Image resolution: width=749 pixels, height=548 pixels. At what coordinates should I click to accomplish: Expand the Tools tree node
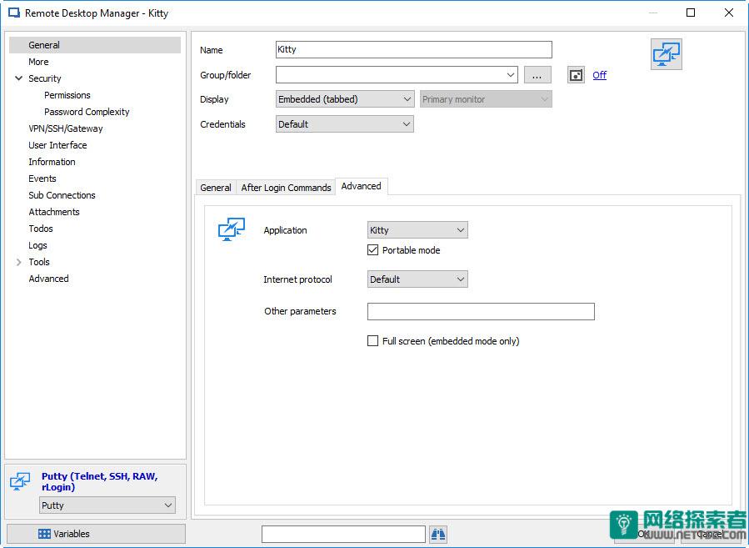[18, 262]
